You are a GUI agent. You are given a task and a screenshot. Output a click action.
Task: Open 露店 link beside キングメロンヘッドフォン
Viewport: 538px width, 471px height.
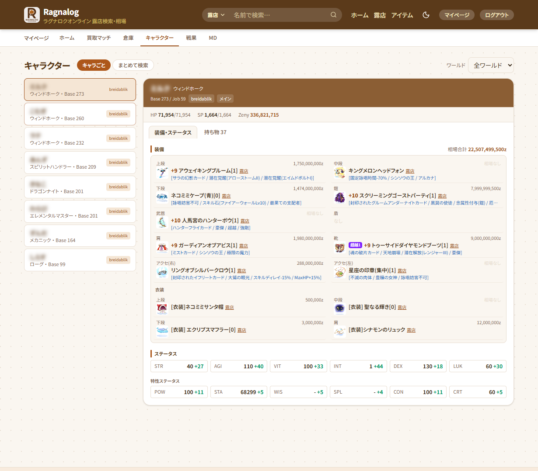click(x=410, y=171)
